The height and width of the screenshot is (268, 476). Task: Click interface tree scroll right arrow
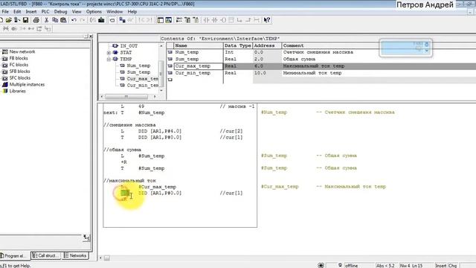click(155, 97)
